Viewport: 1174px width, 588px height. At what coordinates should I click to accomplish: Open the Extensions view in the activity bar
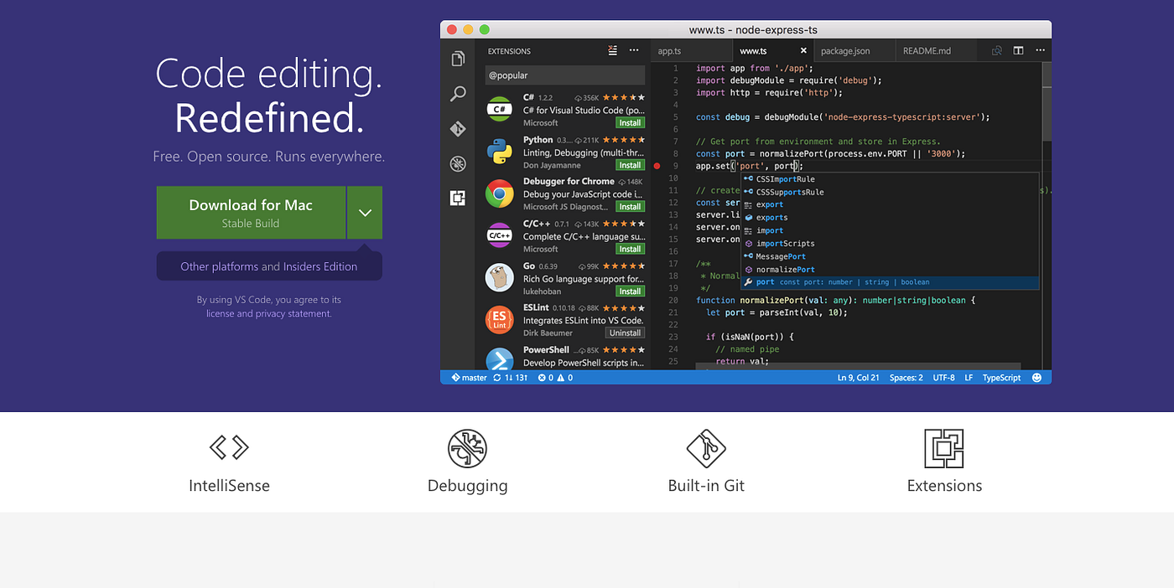458,198
